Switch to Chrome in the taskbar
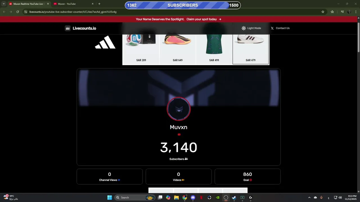The image size is (360, 202). (x=184, y=198)
